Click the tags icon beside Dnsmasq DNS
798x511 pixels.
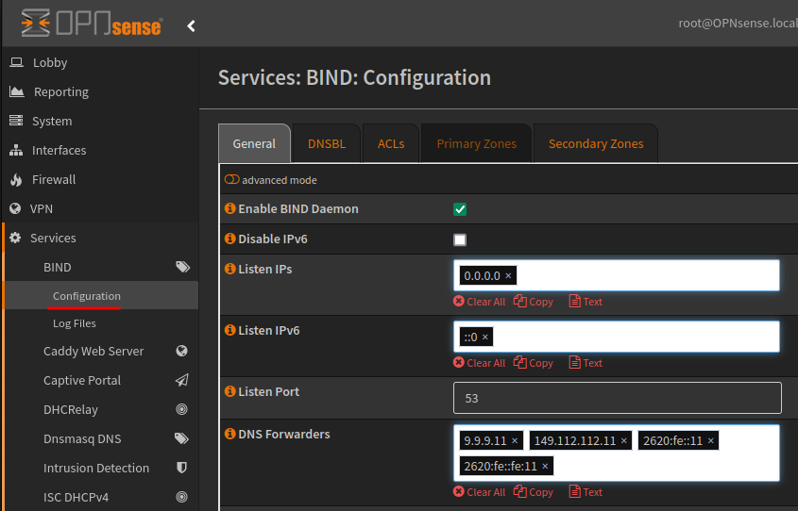pyautogui.click(x=181, y=438)
